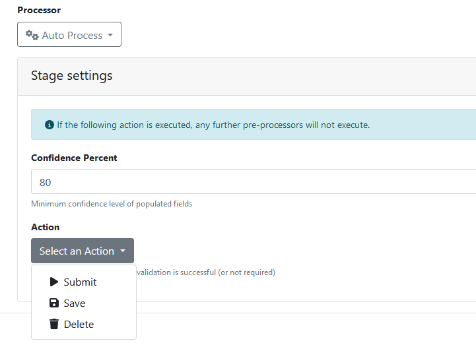Click the info icon in the blue alert
476x349 pixels.
coord(49,125)
